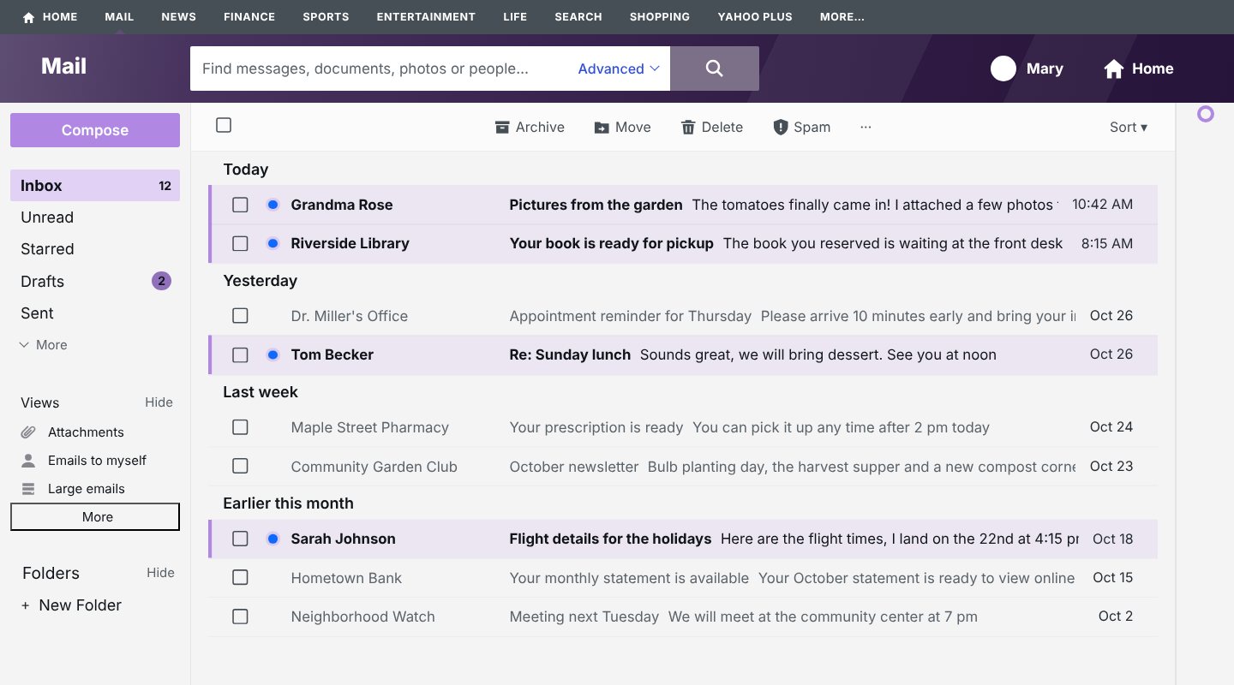The image size is (1234, 685).
Task: Click the Home house icon in header
Action: click(1113, 68)
